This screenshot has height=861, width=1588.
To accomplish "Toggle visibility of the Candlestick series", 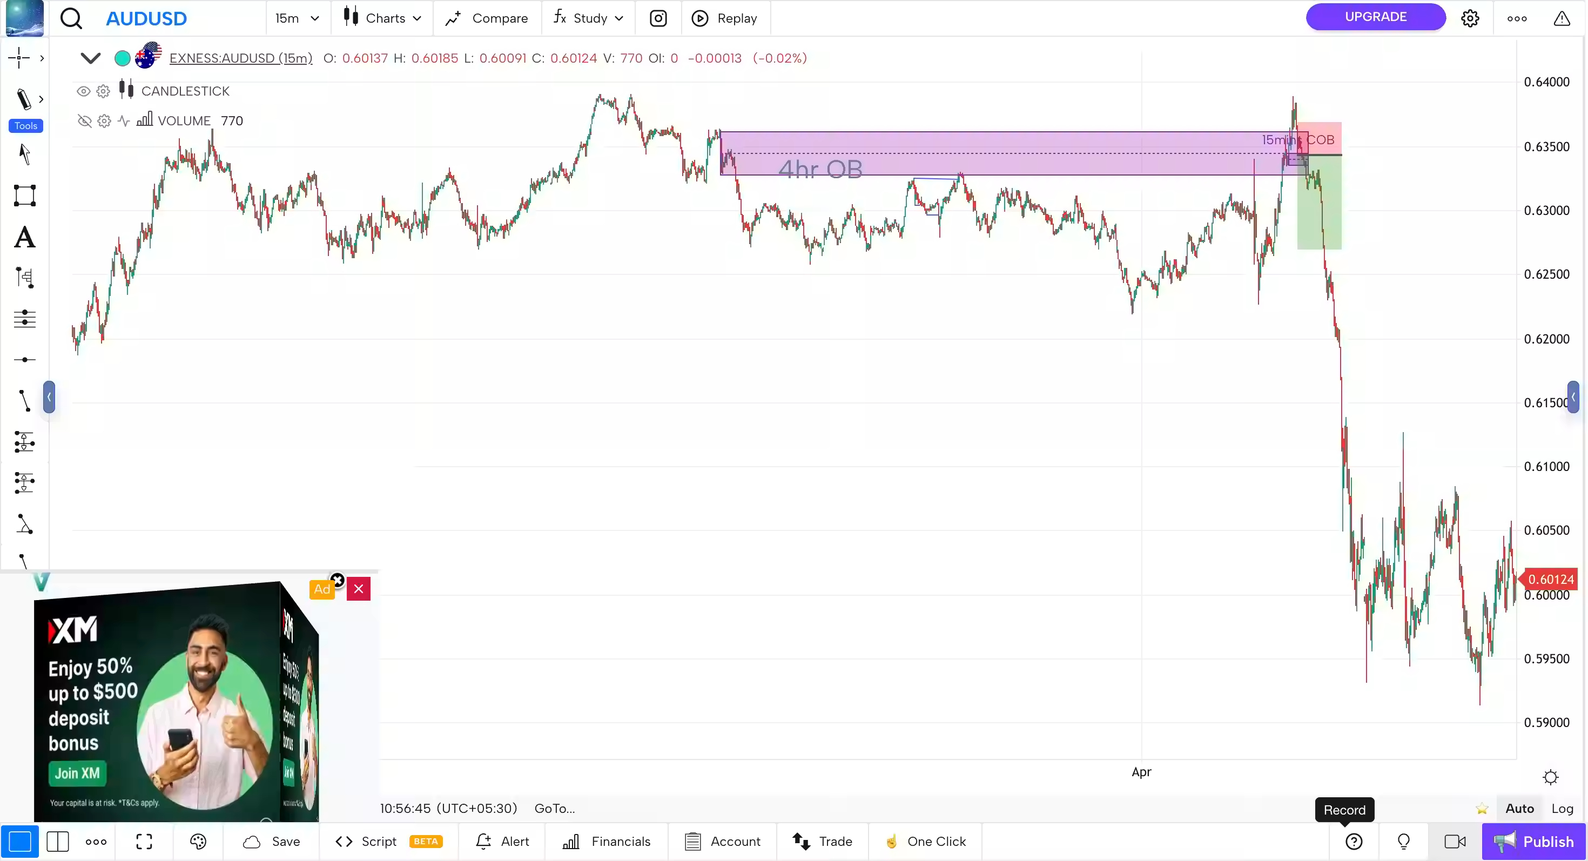I will pyautogui.click(x=83, y=91).
